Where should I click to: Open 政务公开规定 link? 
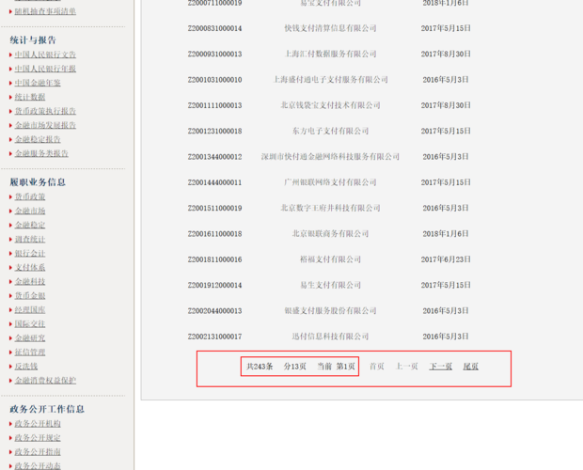click(38, 438)
